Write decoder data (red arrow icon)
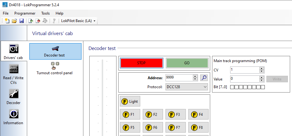This screenshot has width=292, height=136. pyautogui.click(x=38, y=21)
